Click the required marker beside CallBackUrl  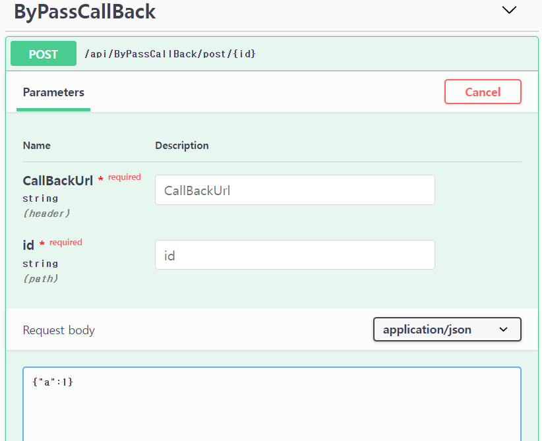pos(124,177)
